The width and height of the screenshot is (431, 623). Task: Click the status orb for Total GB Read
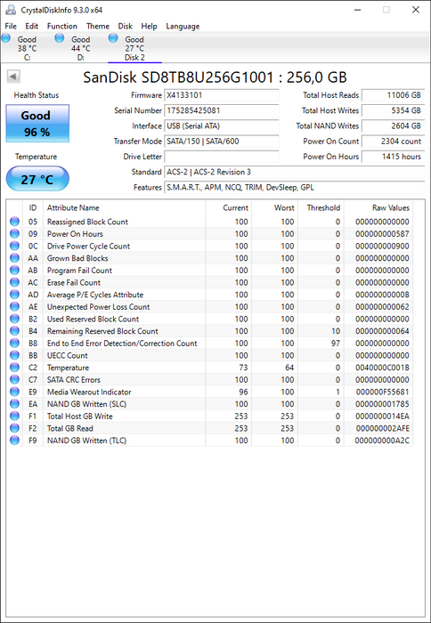[x=14, y=428]
